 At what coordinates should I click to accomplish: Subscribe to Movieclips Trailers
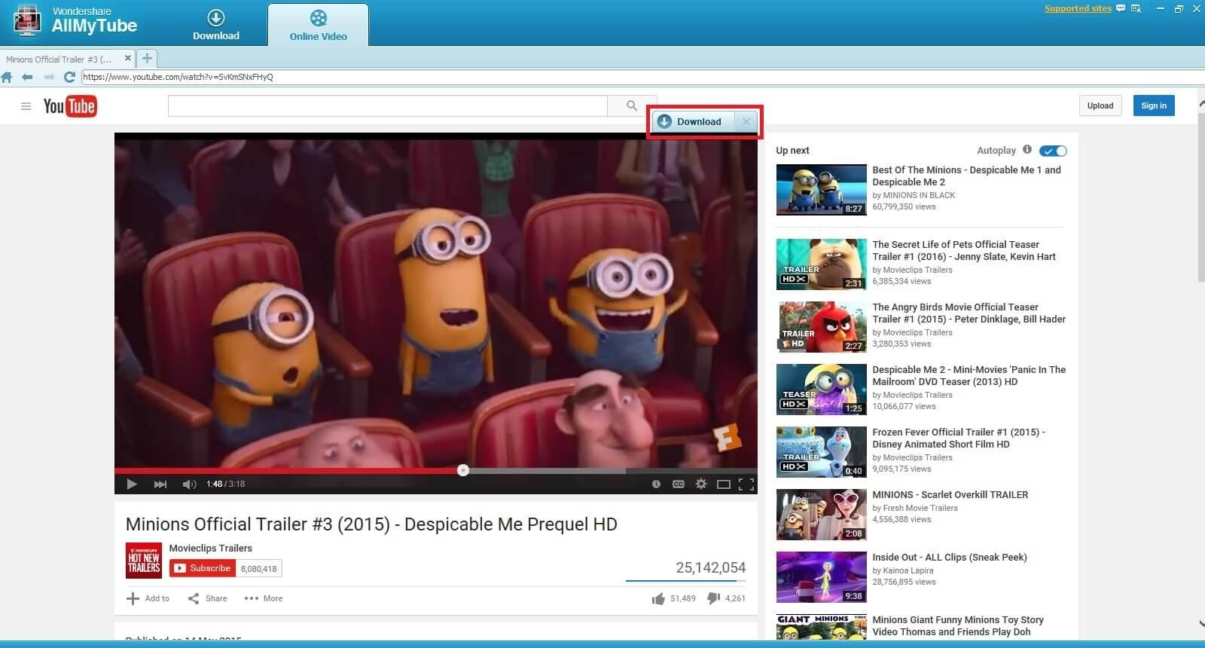pyautogui.click(x=203, y=568)
